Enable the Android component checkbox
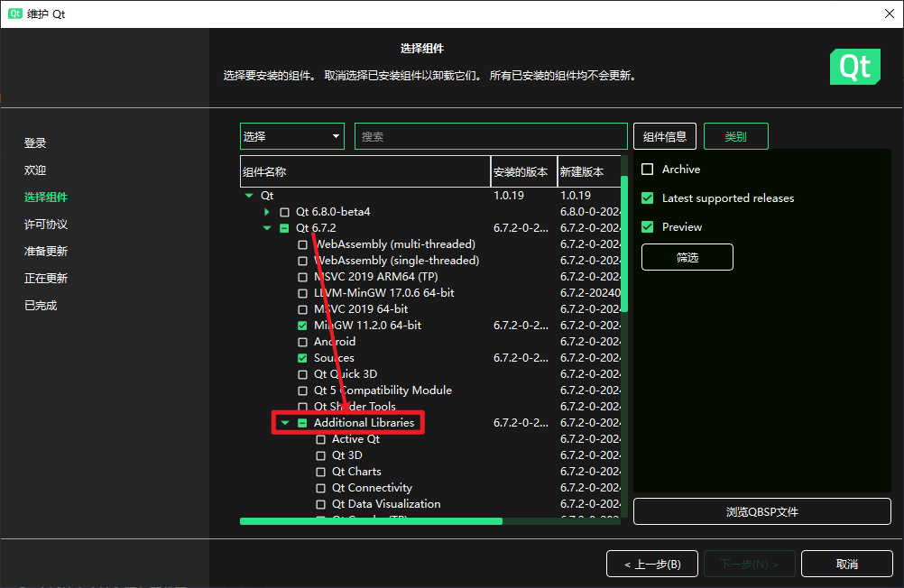This screenshot has height=588, width=904. point(303,342)
